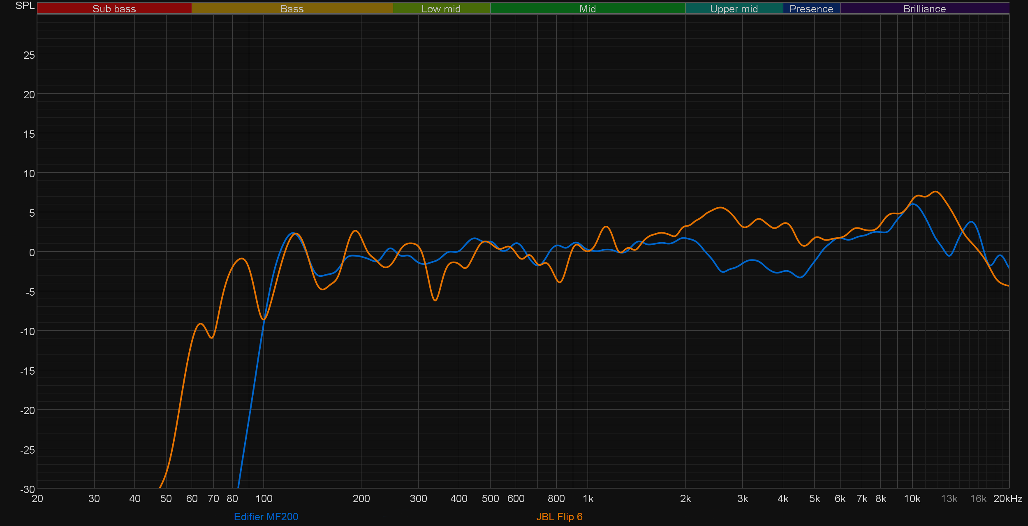Select the Low mid band label
Image resolution: width=1028 pixels, height=526 pixels.
[441, 9]
